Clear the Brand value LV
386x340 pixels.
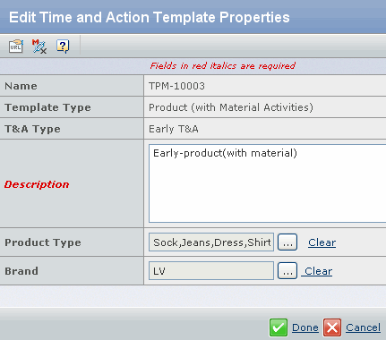(x=317, y=271)
